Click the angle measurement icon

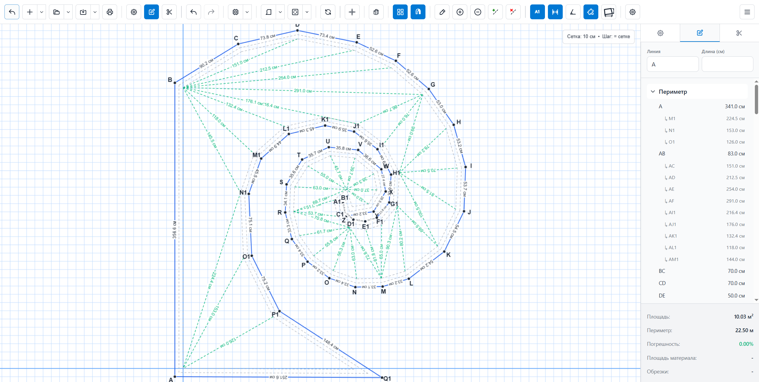pos(573,12)
